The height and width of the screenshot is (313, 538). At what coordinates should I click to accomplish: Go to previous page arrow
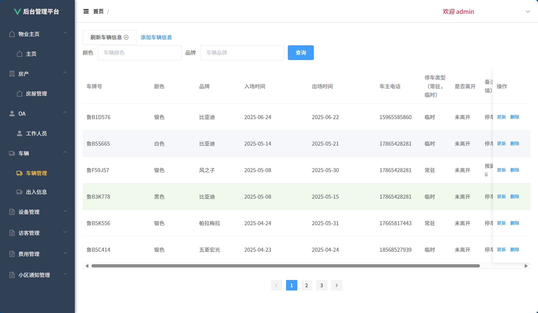[x=277, y=285]
